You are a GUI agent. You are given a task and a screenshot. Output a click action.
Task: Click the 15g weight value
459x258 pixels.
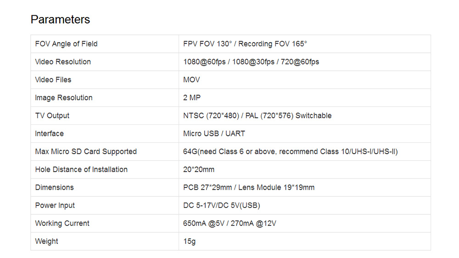tap(189, 241)
